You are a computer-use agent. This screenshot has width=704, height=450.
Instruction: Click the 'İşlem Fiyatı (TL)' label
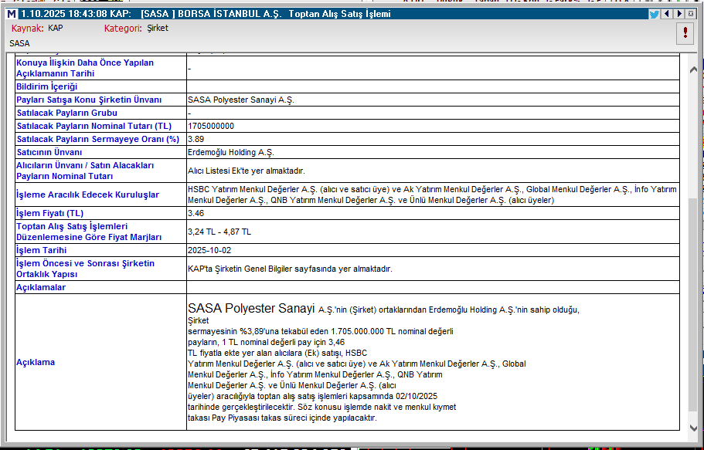point(49,213)
